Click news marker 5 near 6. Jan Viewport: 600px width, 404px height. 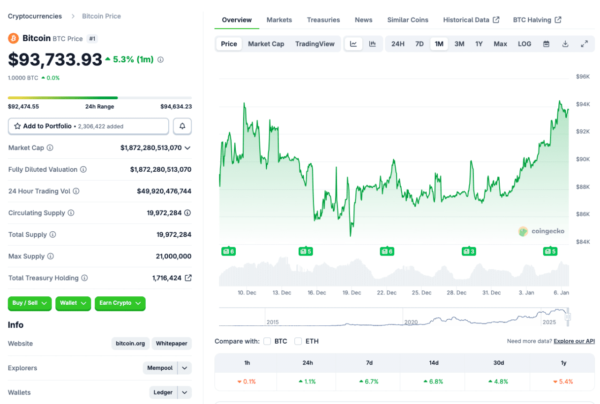point(550,251)
